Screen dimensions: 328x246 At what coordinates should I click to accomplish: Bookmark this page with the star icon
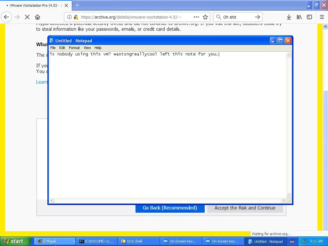[x=205, y=17]
